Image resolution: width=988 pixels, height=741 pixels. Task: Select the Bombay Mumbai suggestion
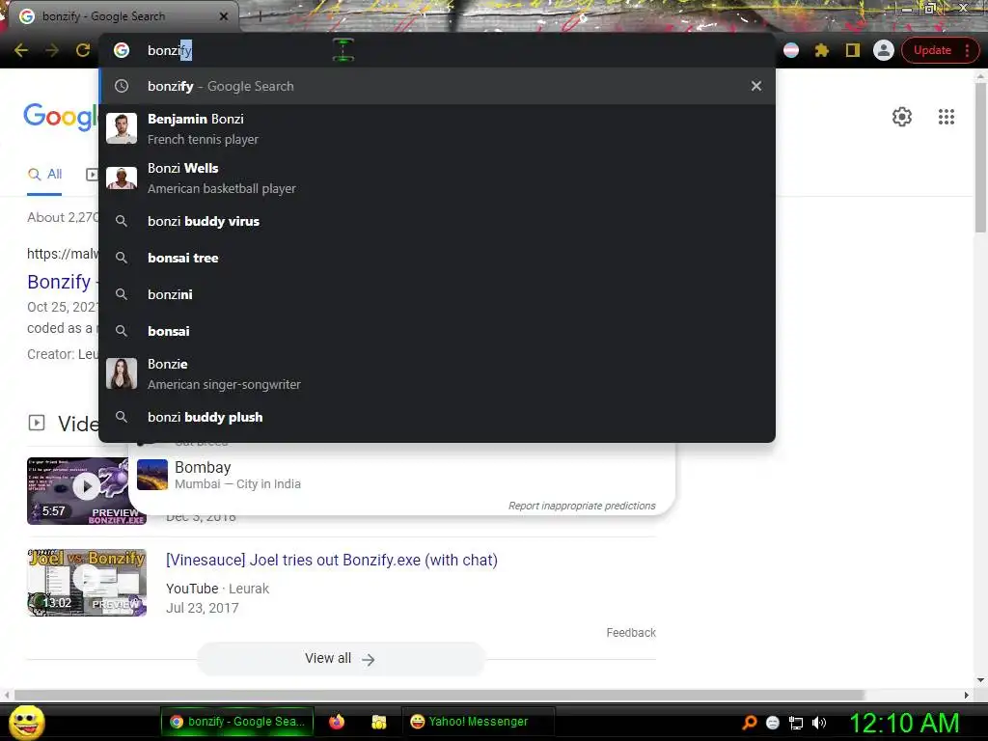click(x=401, y=475)
